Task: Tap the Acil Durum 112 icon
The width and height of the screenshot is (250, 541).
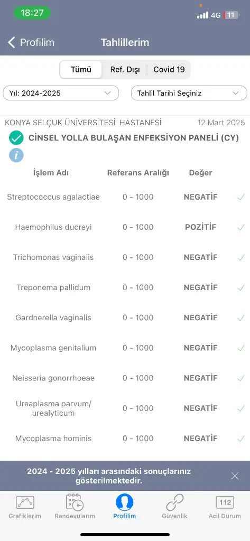Action: point(225,502)
